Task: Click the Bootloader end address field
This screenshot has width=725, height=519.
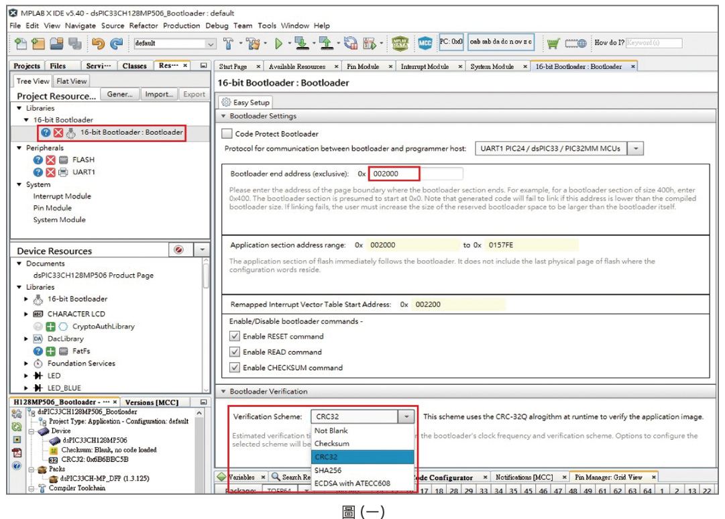Action: (x=394, y=174)
